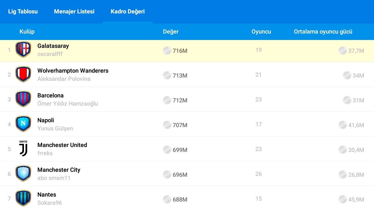374x210 pixels.
Task: Select manager name oscaralfff
Action: [50, 54]
